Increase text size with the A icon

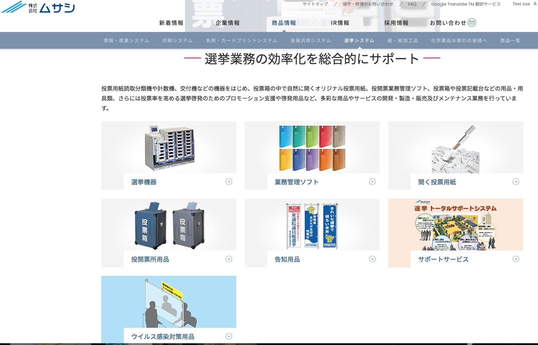click(535, 4)
